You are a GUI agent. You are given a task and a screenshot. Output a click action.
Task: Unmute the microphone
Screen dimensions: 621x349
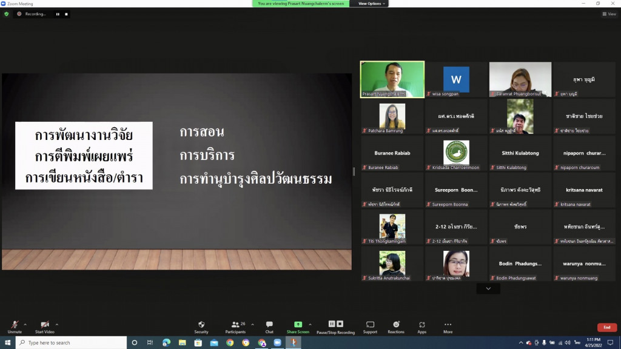15,327
